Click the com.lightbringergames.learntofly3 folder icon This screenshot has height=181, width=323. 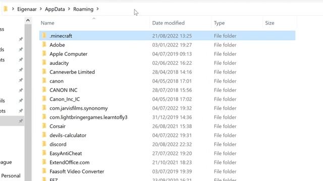pyautogui.click(x=44, y=117)
